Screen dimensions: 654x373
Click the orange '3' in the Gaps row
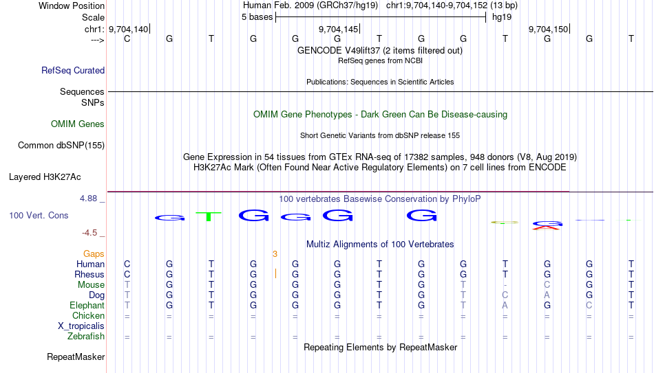click(275, 254)
